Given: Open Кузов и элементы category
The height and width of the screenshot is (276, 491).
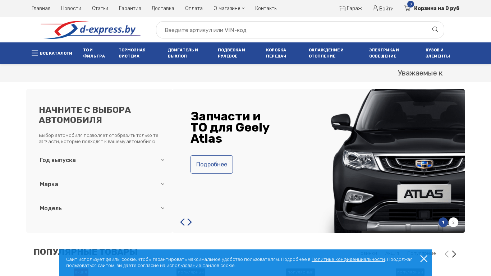Looking at the screenshot, I should [438, 53].
